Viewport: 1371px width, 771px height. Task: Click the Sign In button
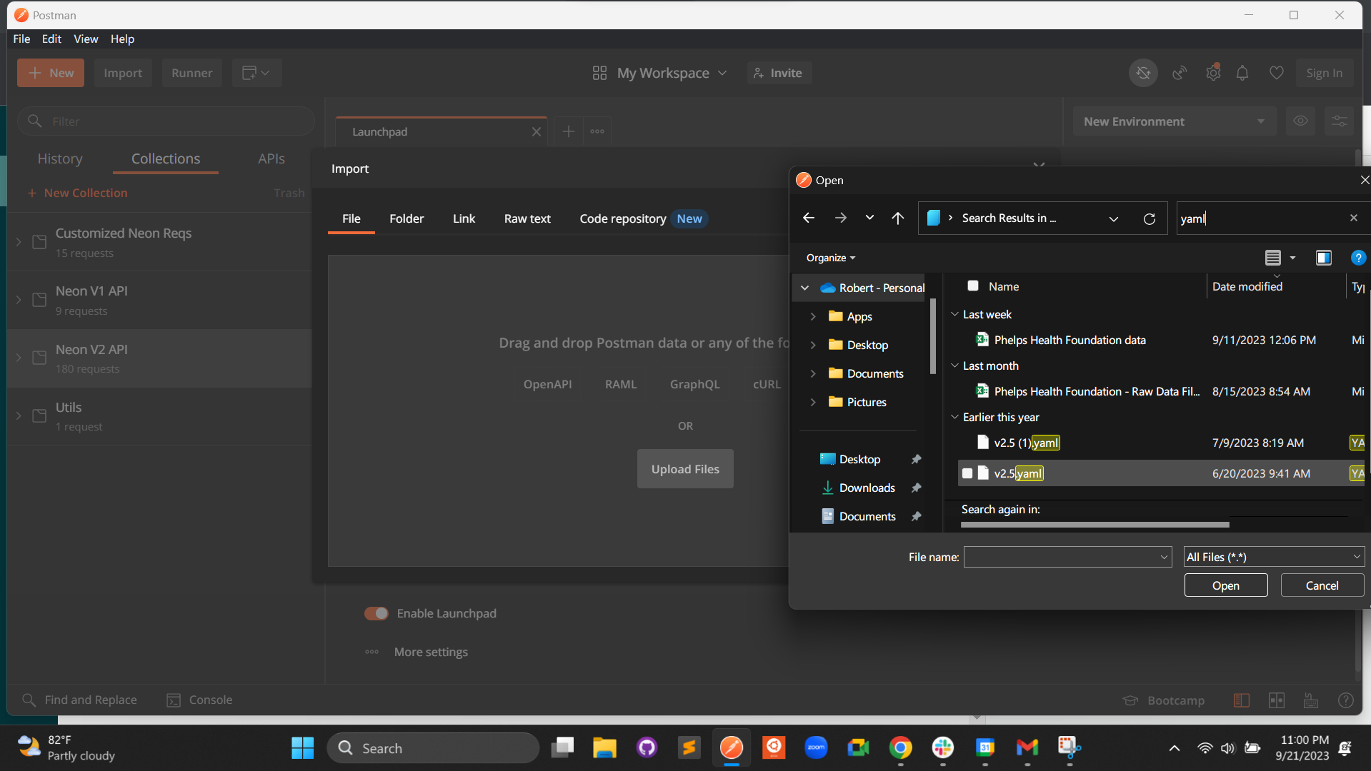pos(1325,73)
